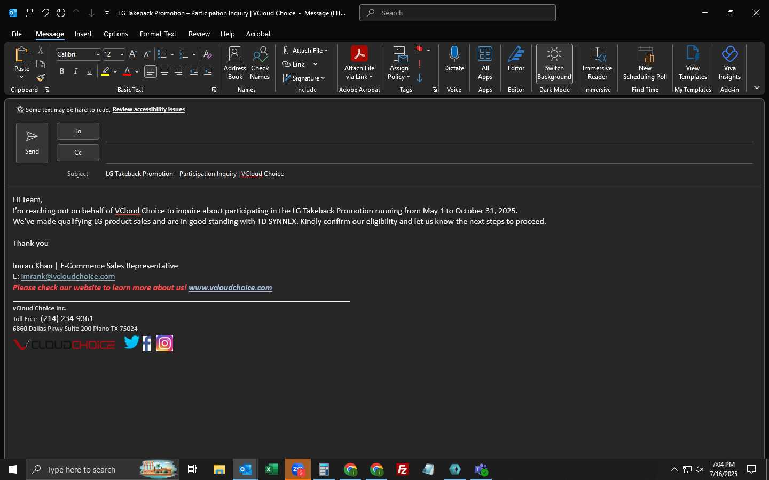Switch to the Format Text tab

click(158, 34)
